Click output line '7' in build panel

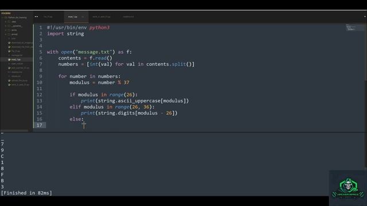pyautogui.click(x=2, y=144)
